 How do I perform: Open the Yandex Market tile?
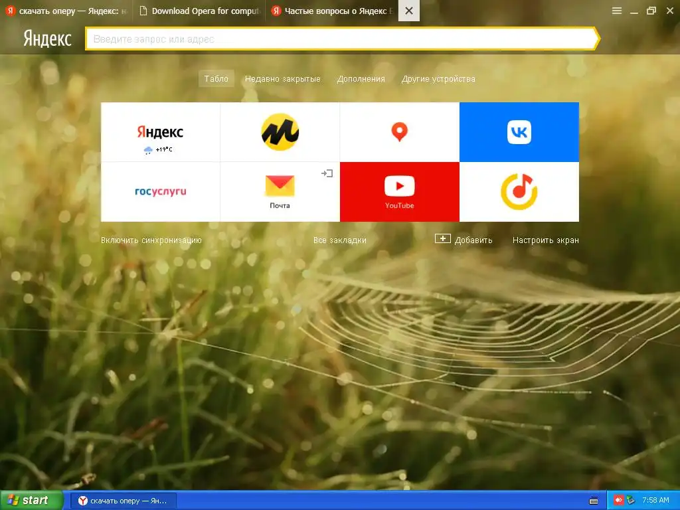[280, 132]
